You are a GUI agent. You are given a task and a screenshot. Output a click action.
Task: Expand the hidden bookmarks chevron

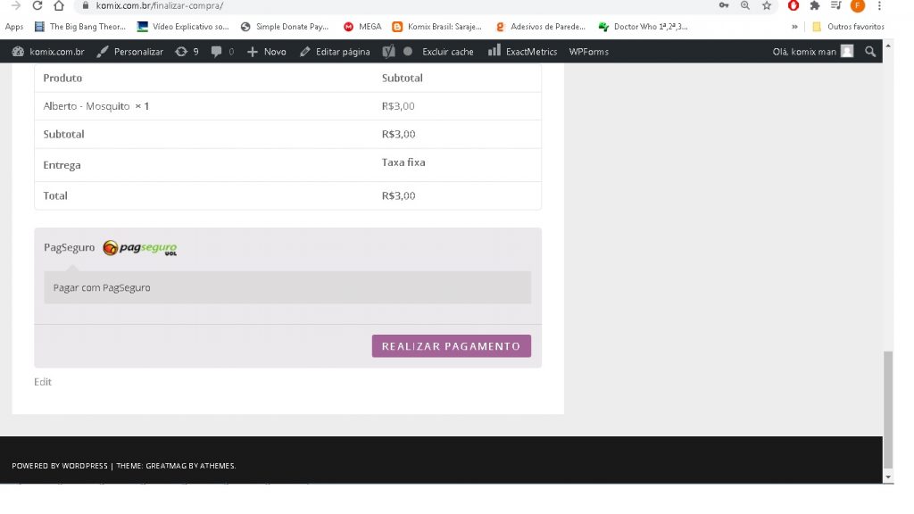pyautogui.click(x=794, y=27)
